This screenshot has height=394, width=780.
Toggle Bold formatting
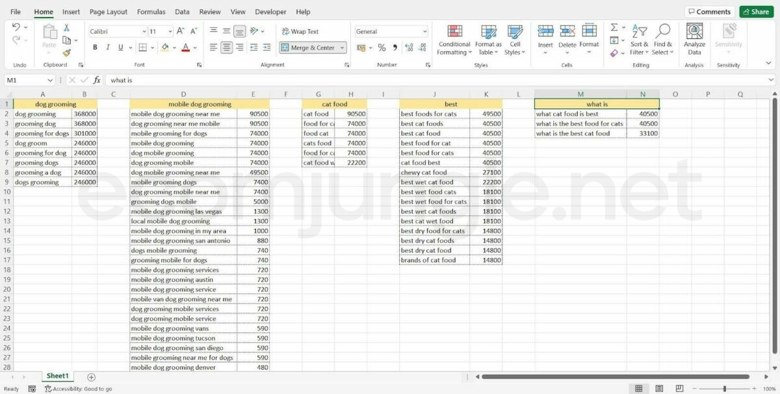click(95, 47)
